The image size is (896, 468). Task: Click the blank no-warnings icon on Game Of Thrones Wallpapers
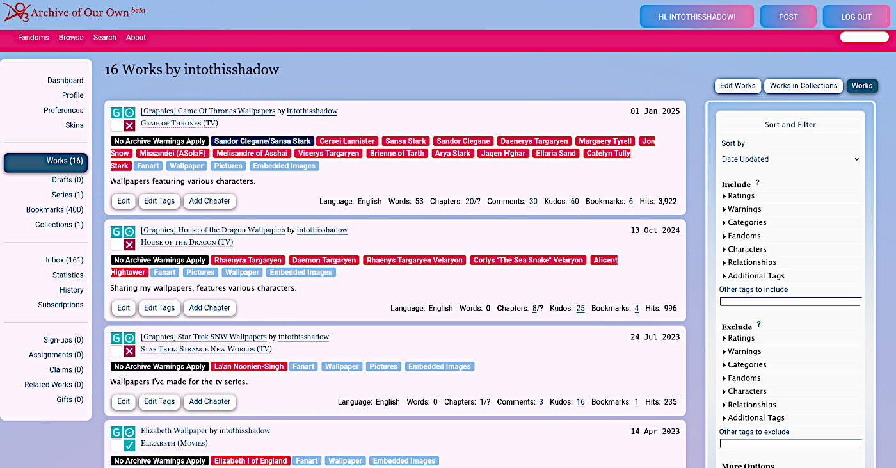point(115,126)
